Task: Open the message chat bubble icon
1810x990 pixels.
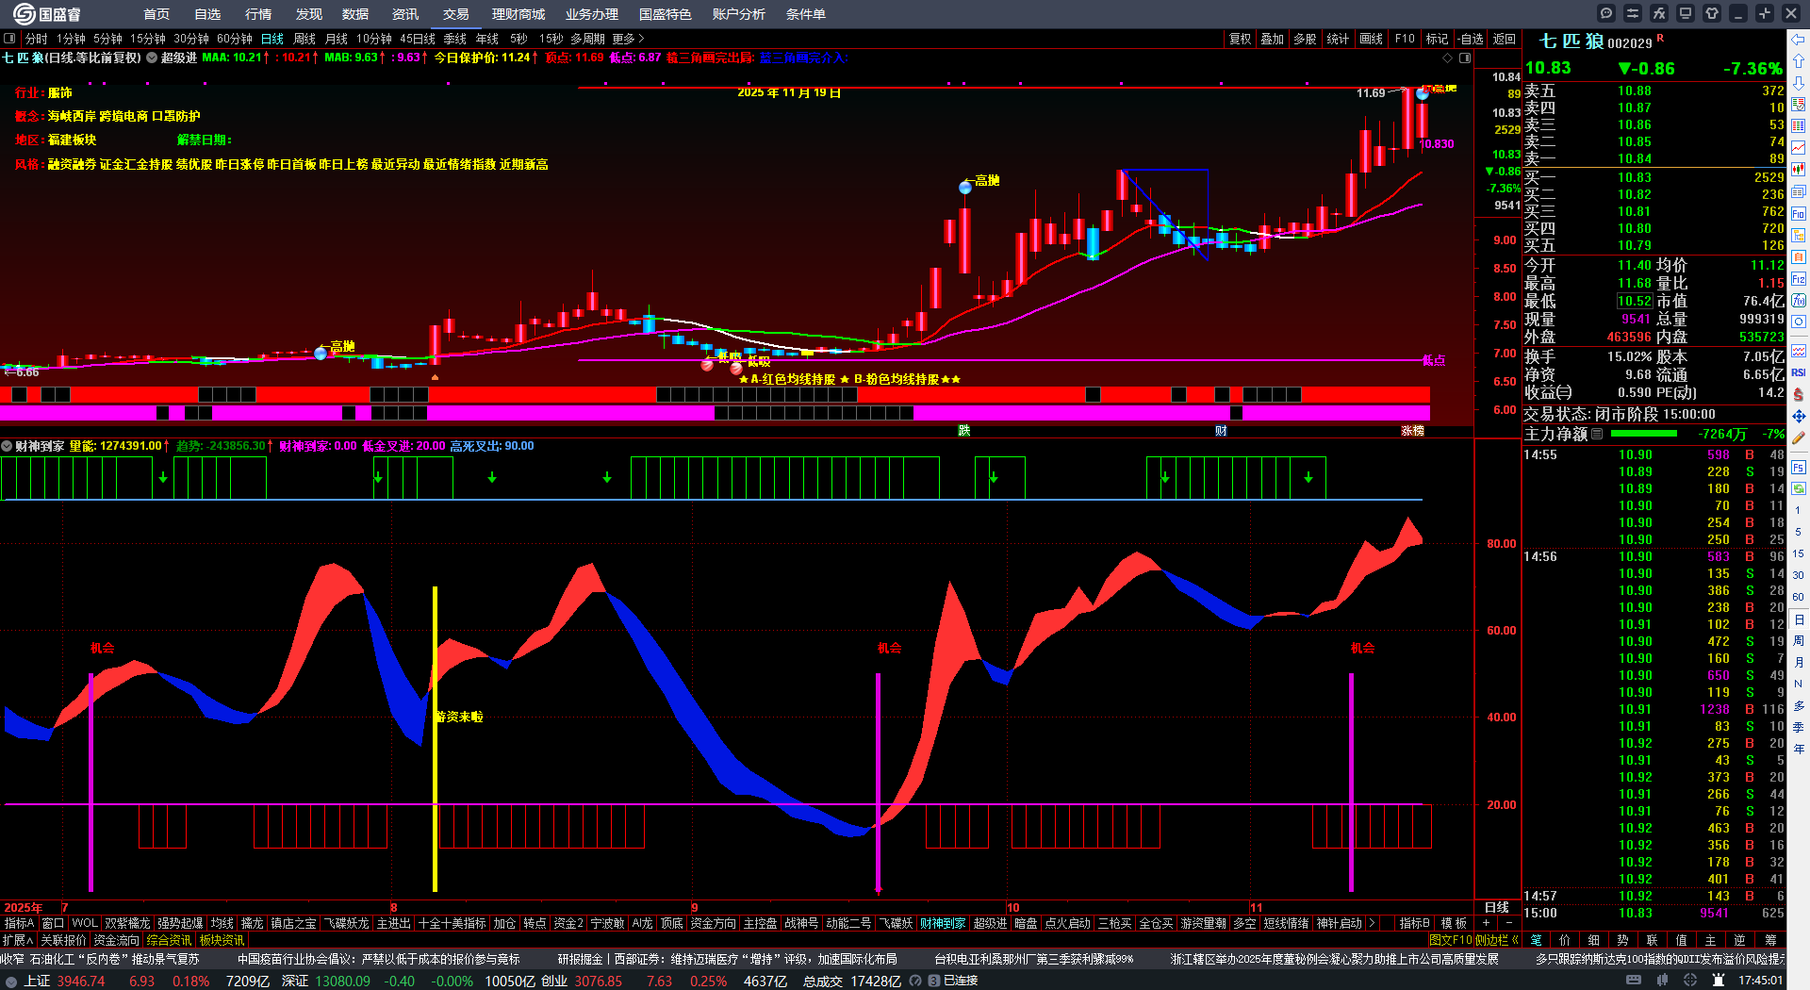Action: tap(1606, 13)
